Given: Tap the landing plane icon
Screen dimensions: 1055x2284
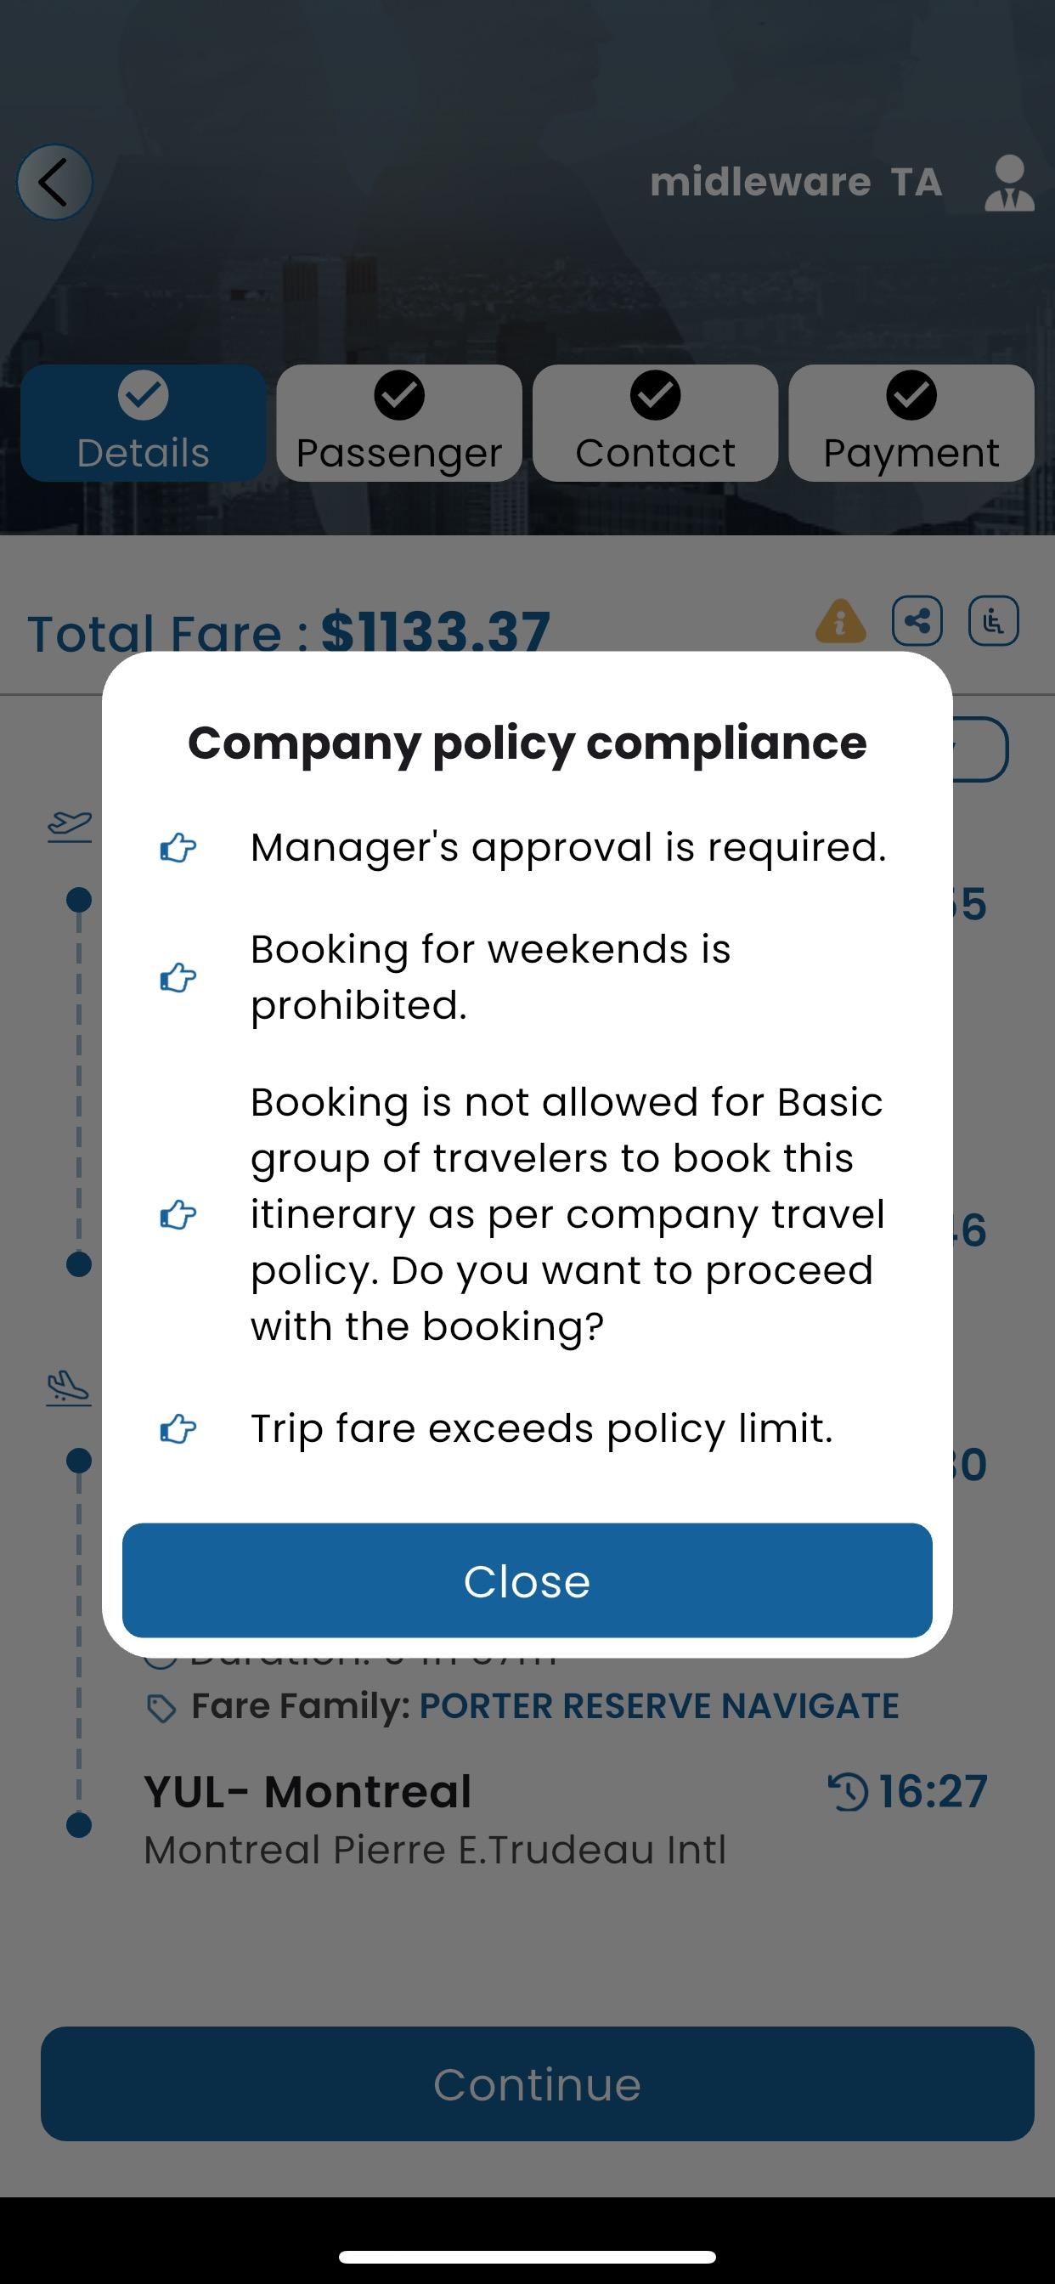Looking at the screenshot, I should tap(69, 1388).
